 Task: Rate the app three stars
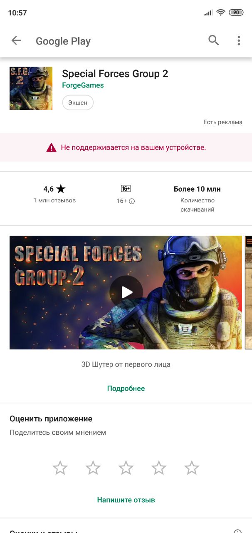126,468
